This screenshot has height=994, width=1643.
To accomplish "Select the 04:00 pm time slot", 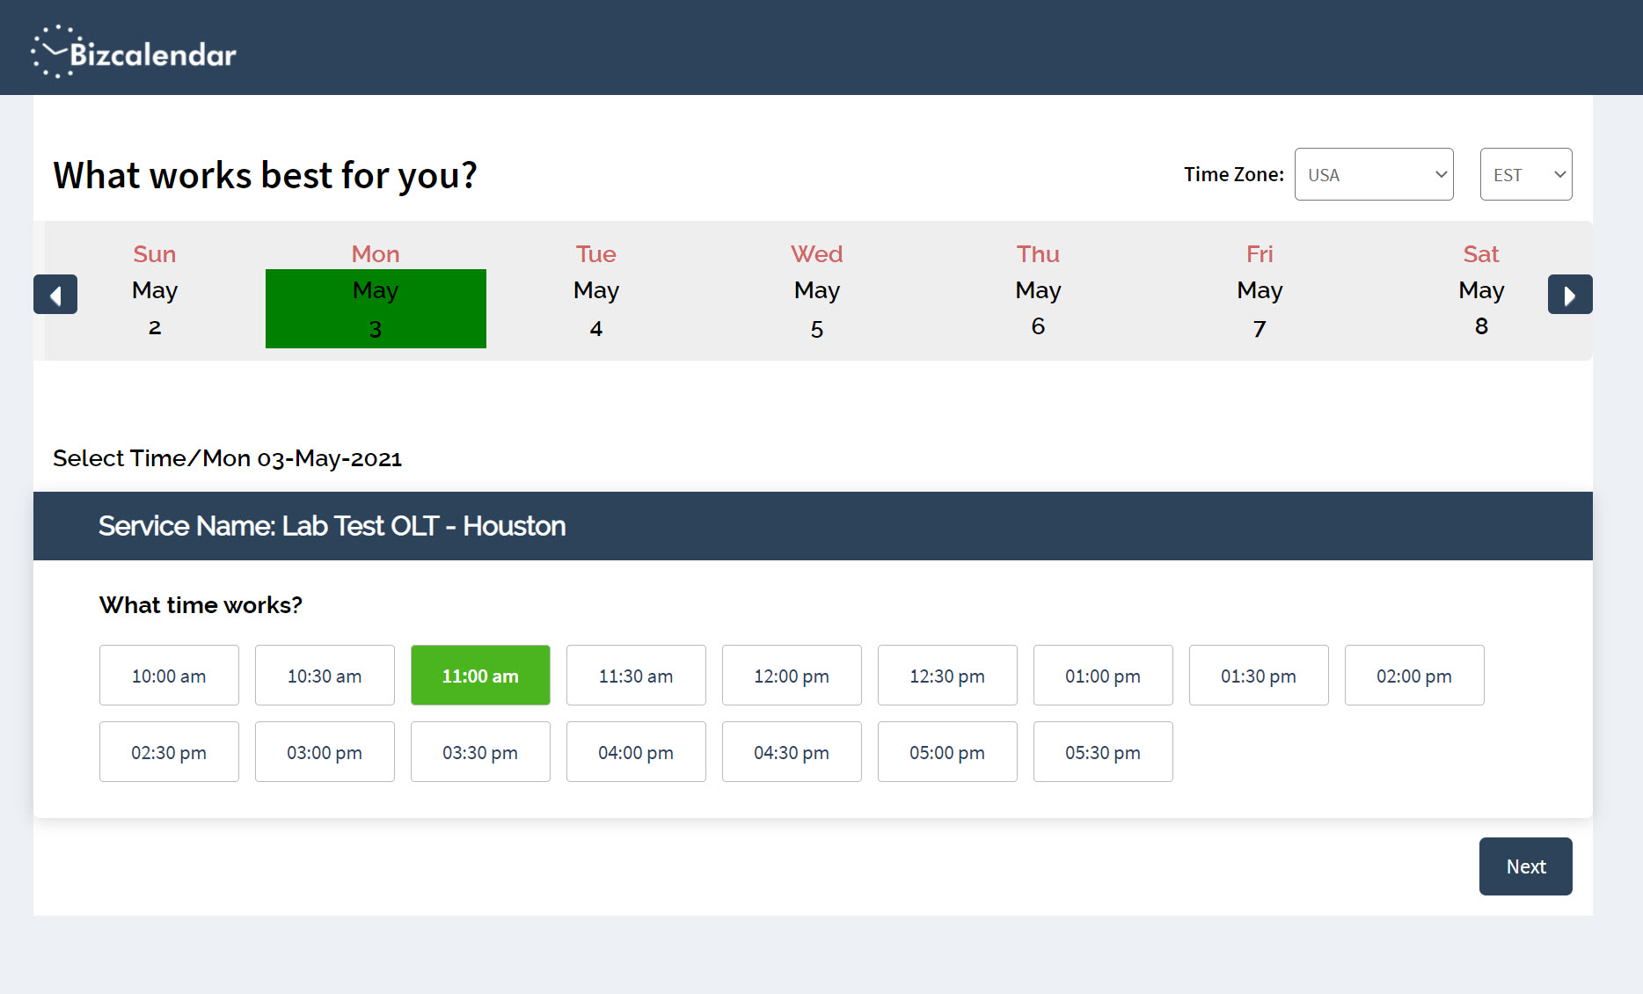I will tap(636, 752).
